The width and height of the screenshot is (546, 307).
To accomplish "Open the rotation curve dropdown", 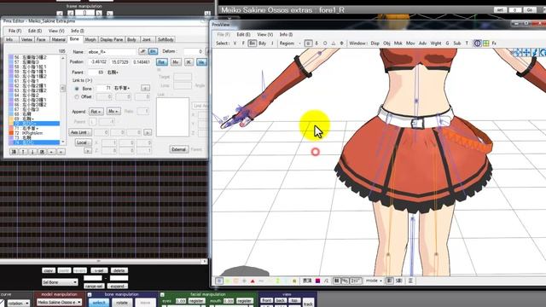I will pos(18,304).
